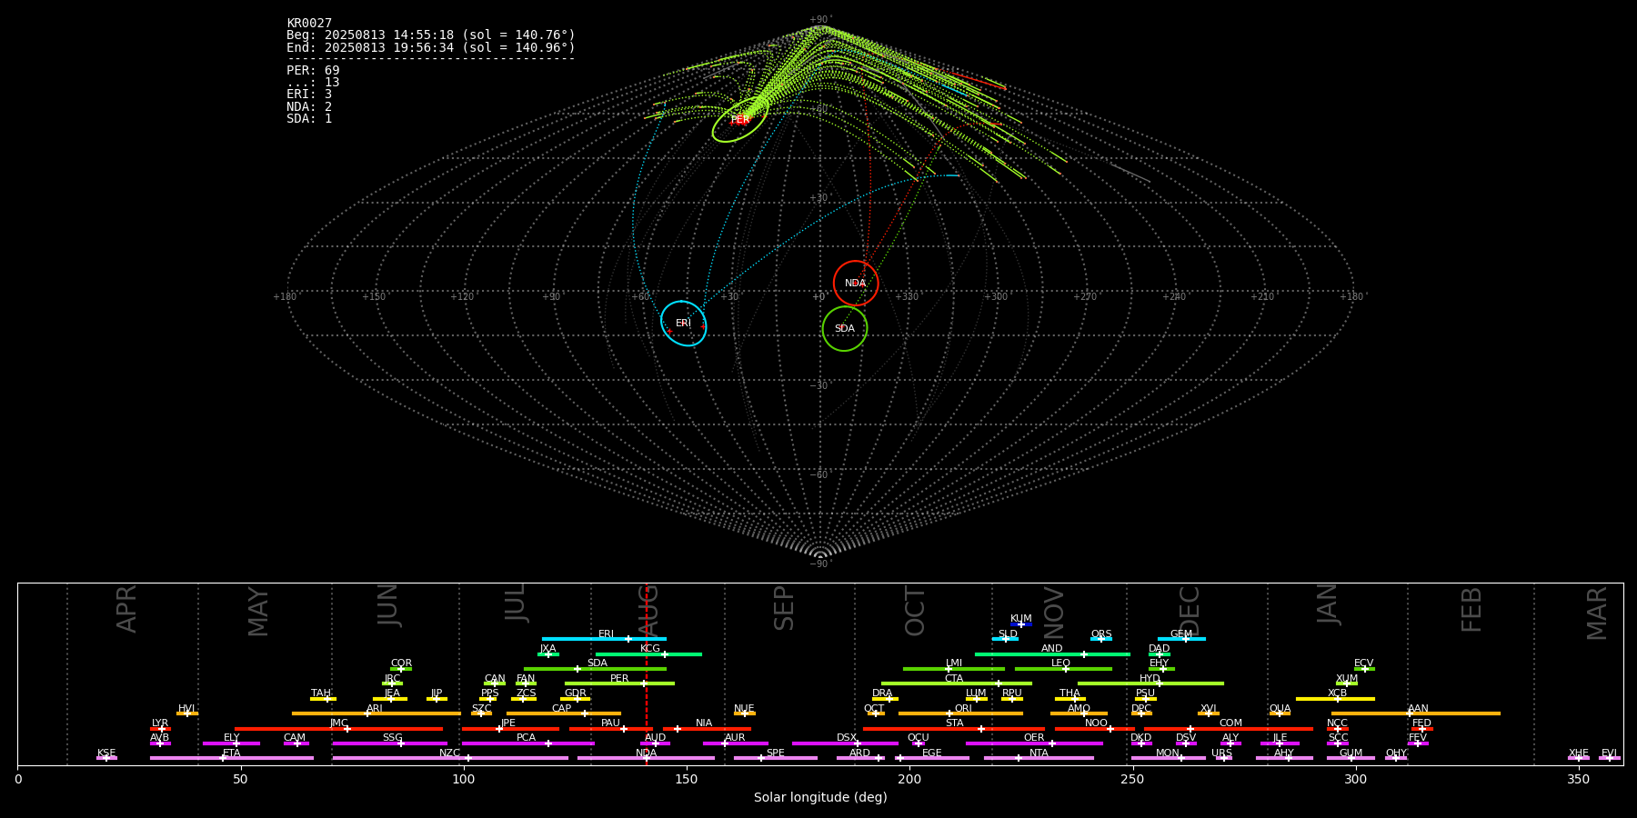The image size is (1637, 818).
Task: Click the red NDA radiant circle on sky map
Action: point(856,284)
